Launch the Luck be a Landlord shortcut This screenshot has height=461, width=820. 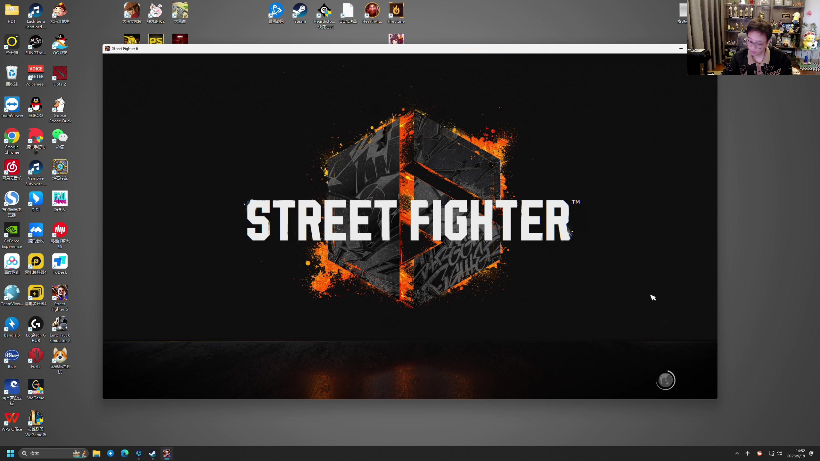click(36, 16)
